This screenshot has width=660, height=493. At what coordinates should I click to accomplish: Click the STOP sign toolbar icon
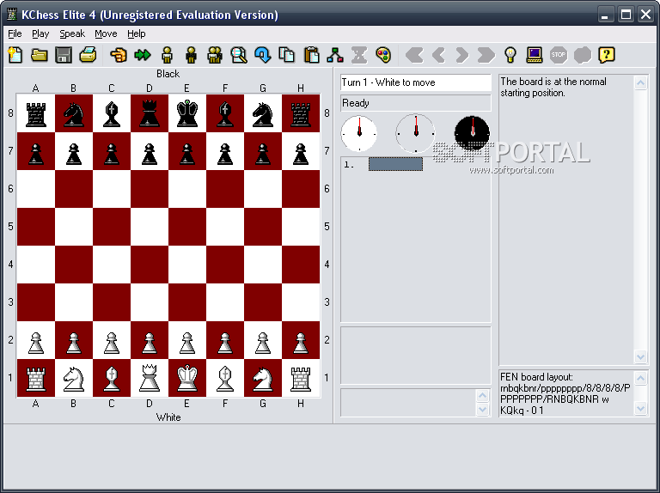pyautogui.click(x=559, y=55)
